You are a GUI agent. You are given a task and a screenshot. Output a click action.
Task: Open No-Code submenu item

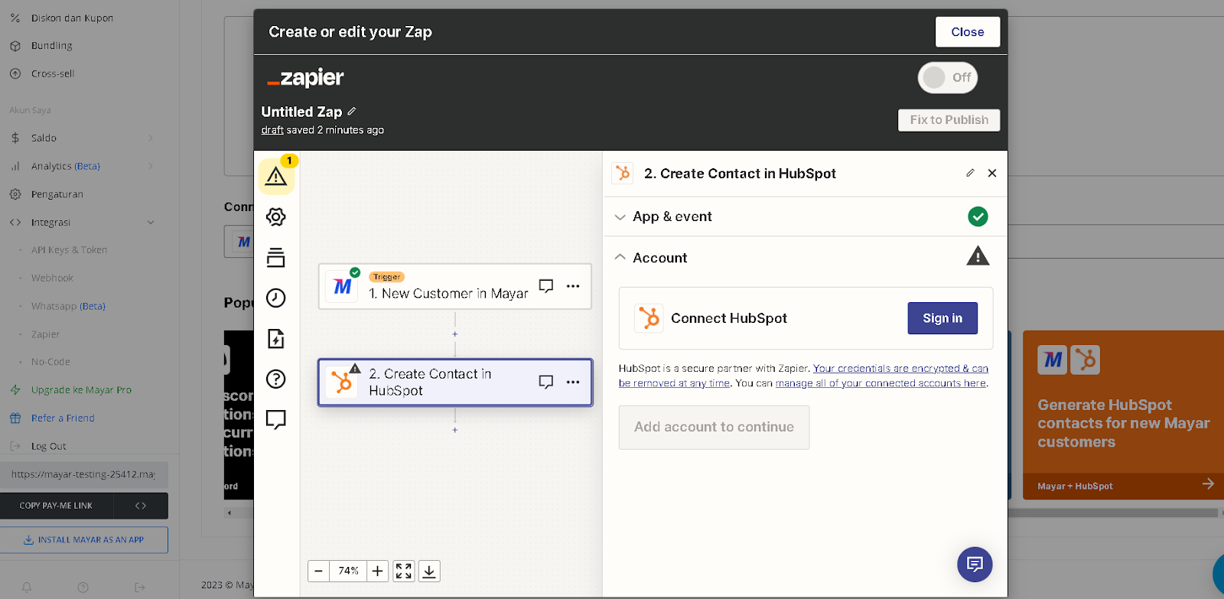50,362
